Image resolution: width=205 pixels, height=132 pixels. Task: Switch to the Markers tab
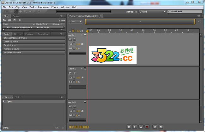pyautogui.click(x=29, y=34)
